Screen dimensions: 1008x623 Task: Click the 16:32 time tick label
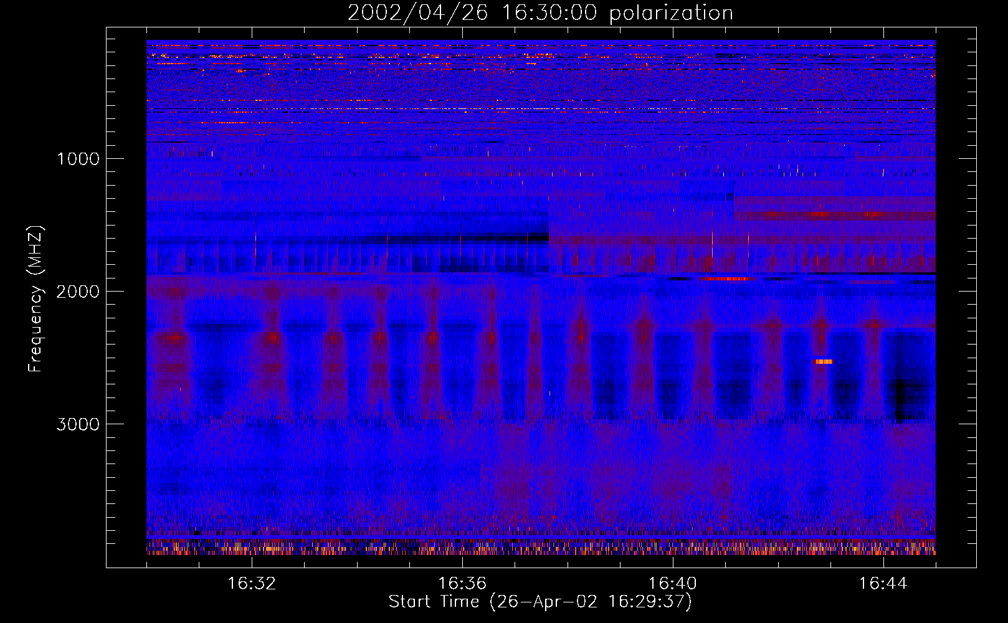252,584
